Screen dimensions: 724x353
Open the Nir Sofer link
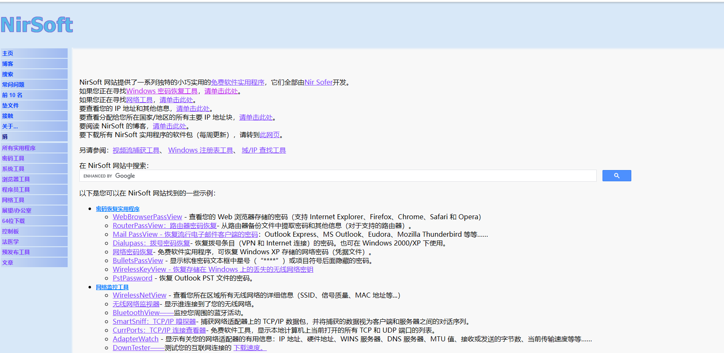[319, 82]
